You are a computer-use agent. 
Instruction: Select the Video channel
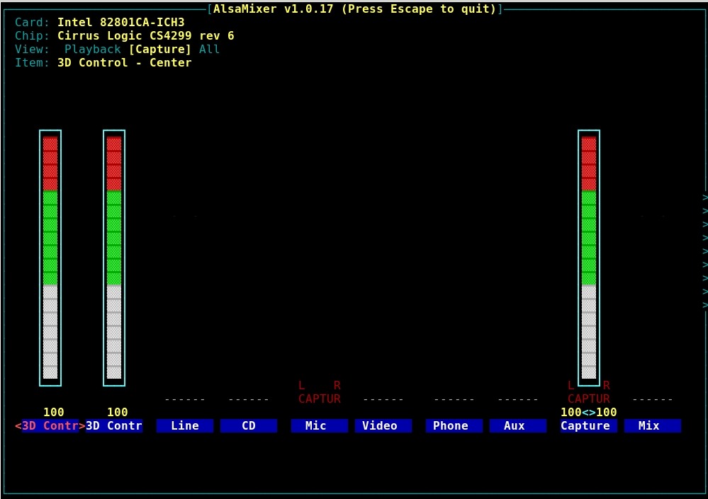tap(383, 426)
